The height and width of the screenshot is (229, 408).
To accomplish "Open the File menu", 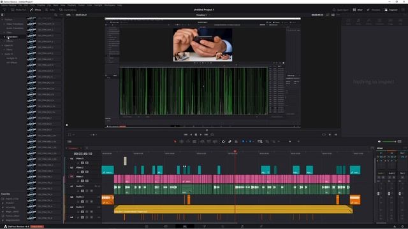I will point(20,5).
